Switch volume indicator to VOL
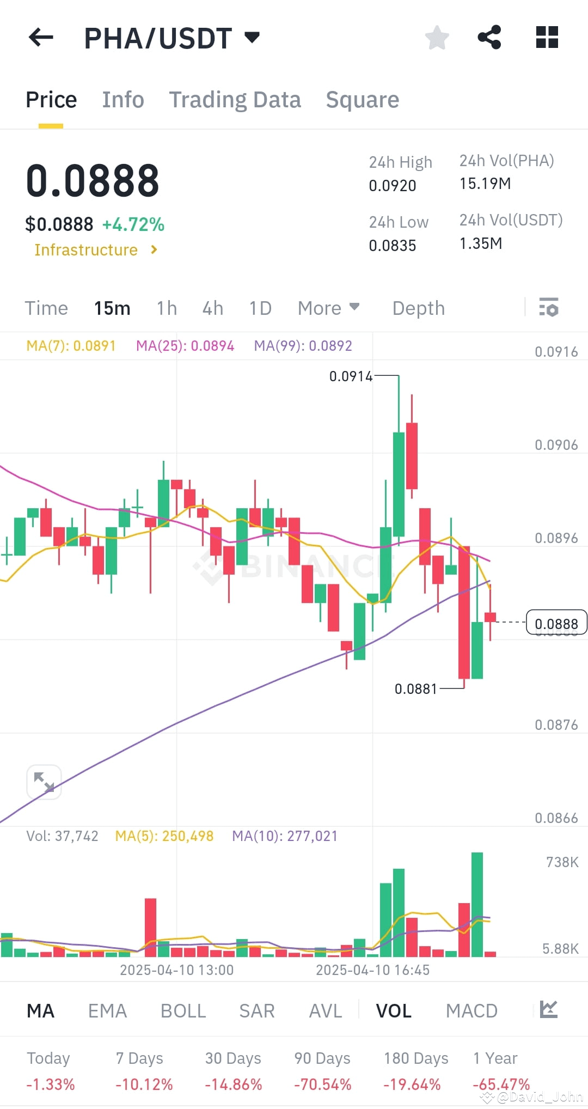 coord(393,1010)
